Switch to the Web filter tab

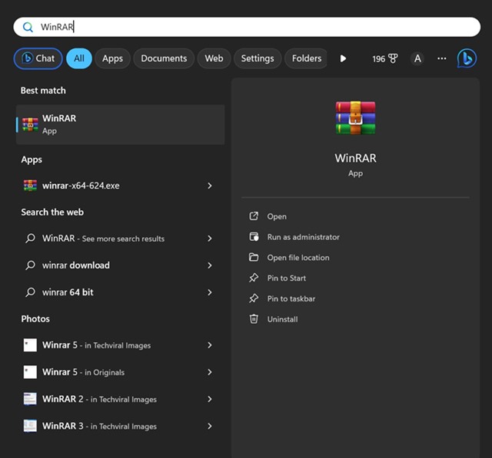[x=214, y=58]
